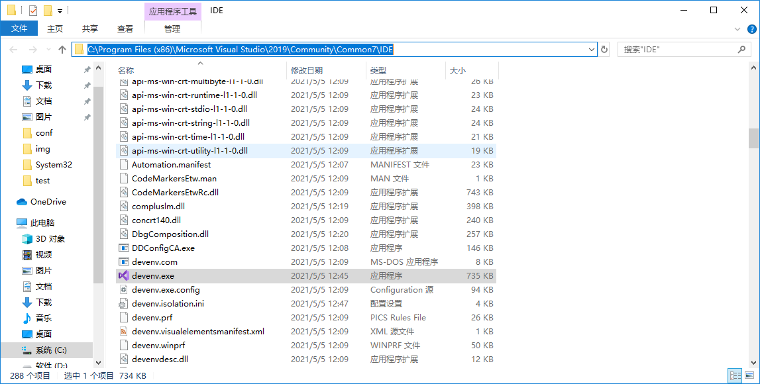
Task: Click the Automation.manifest file icon
Action: click(123, 164)
